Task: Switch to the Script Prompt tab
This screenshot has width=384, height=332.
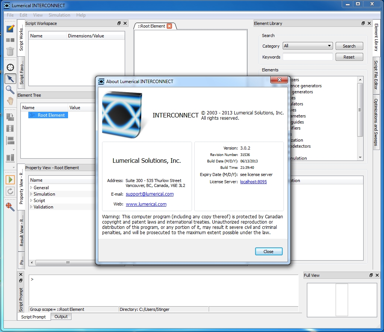Action: [34, 317]
